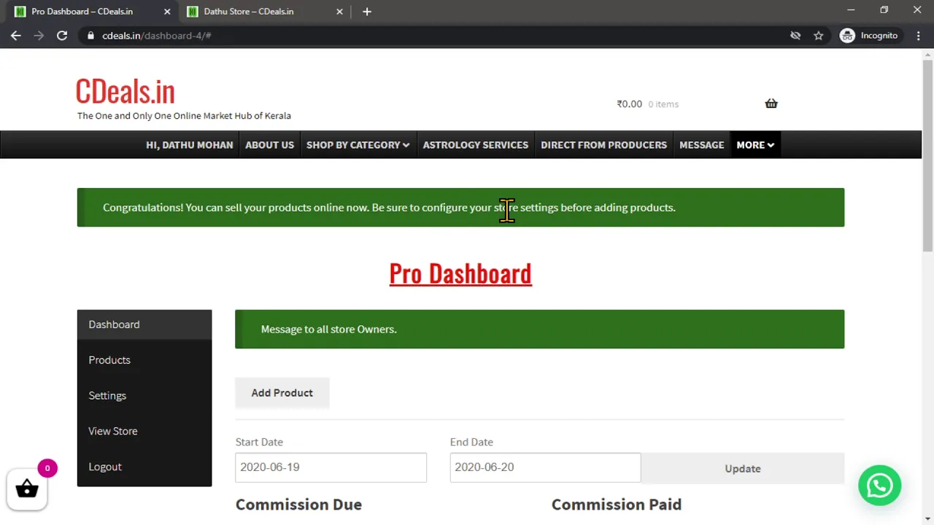Open the Incognito profile indicator
This screenshot has height=525, width=934.
pyautogui.click(x=869, y=35)
